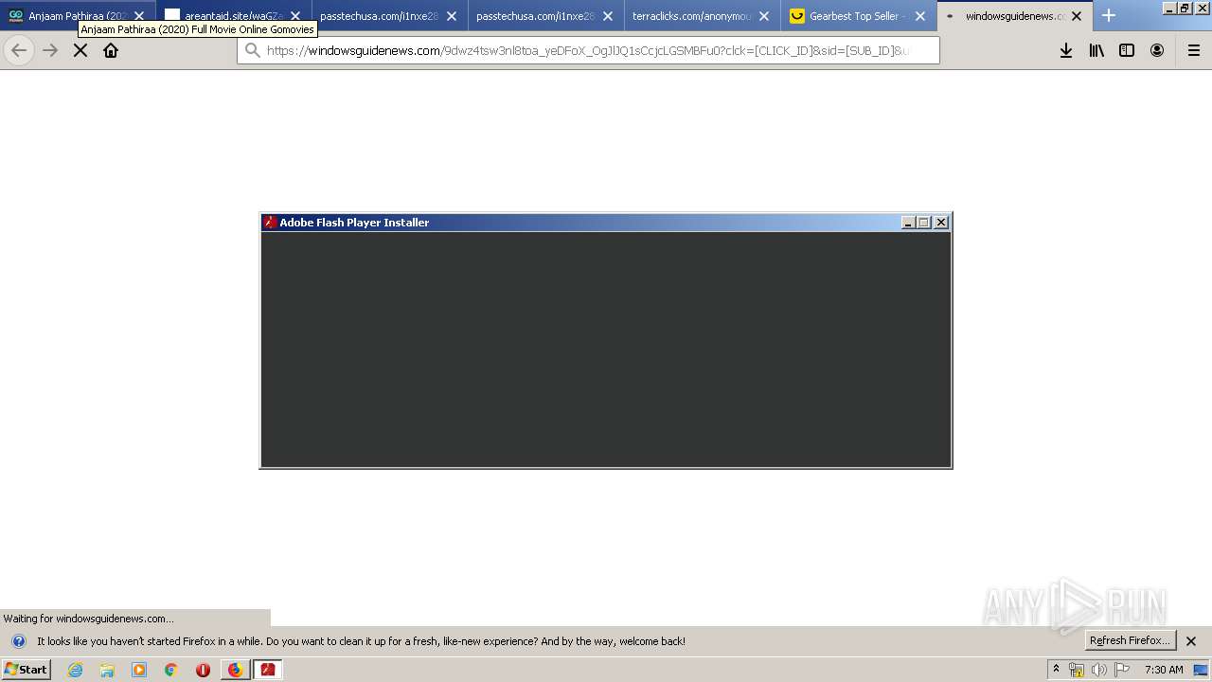Open the first passtechusa.com tab
Image resolution: width=1212 pixels, height=682 pixels.
click(390, 16)
